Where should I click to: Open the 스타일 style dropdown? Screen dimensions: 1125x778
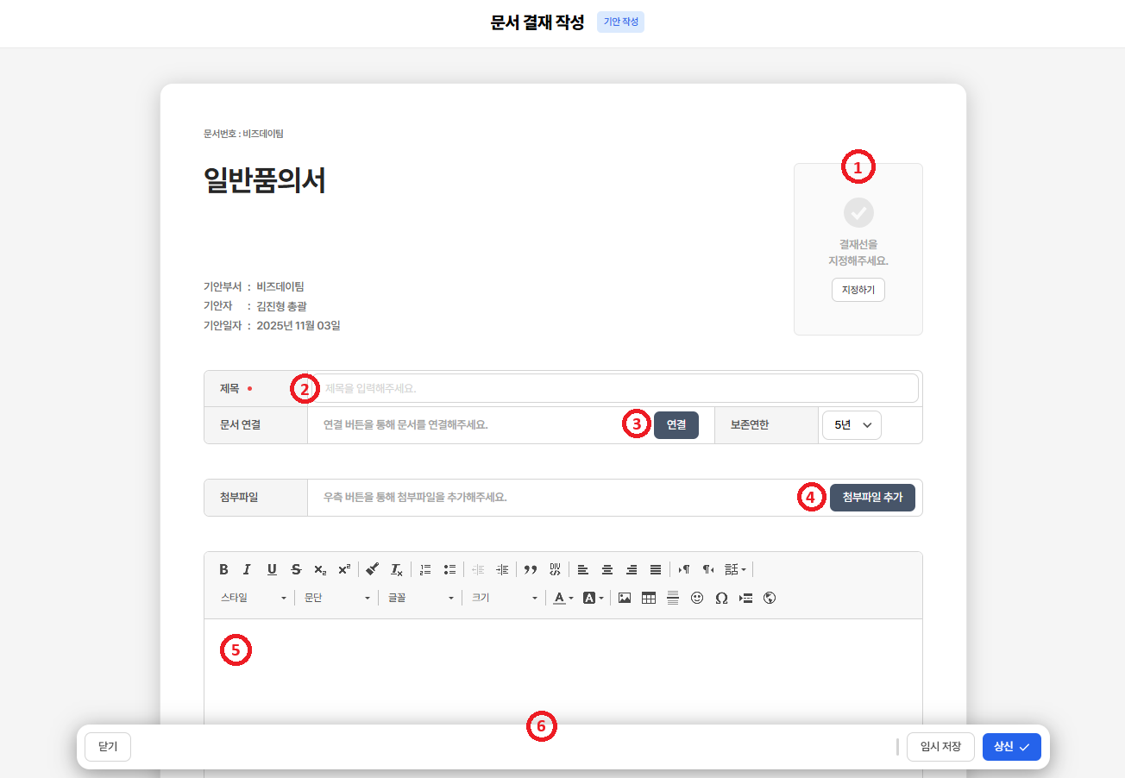tap(253, 598)
